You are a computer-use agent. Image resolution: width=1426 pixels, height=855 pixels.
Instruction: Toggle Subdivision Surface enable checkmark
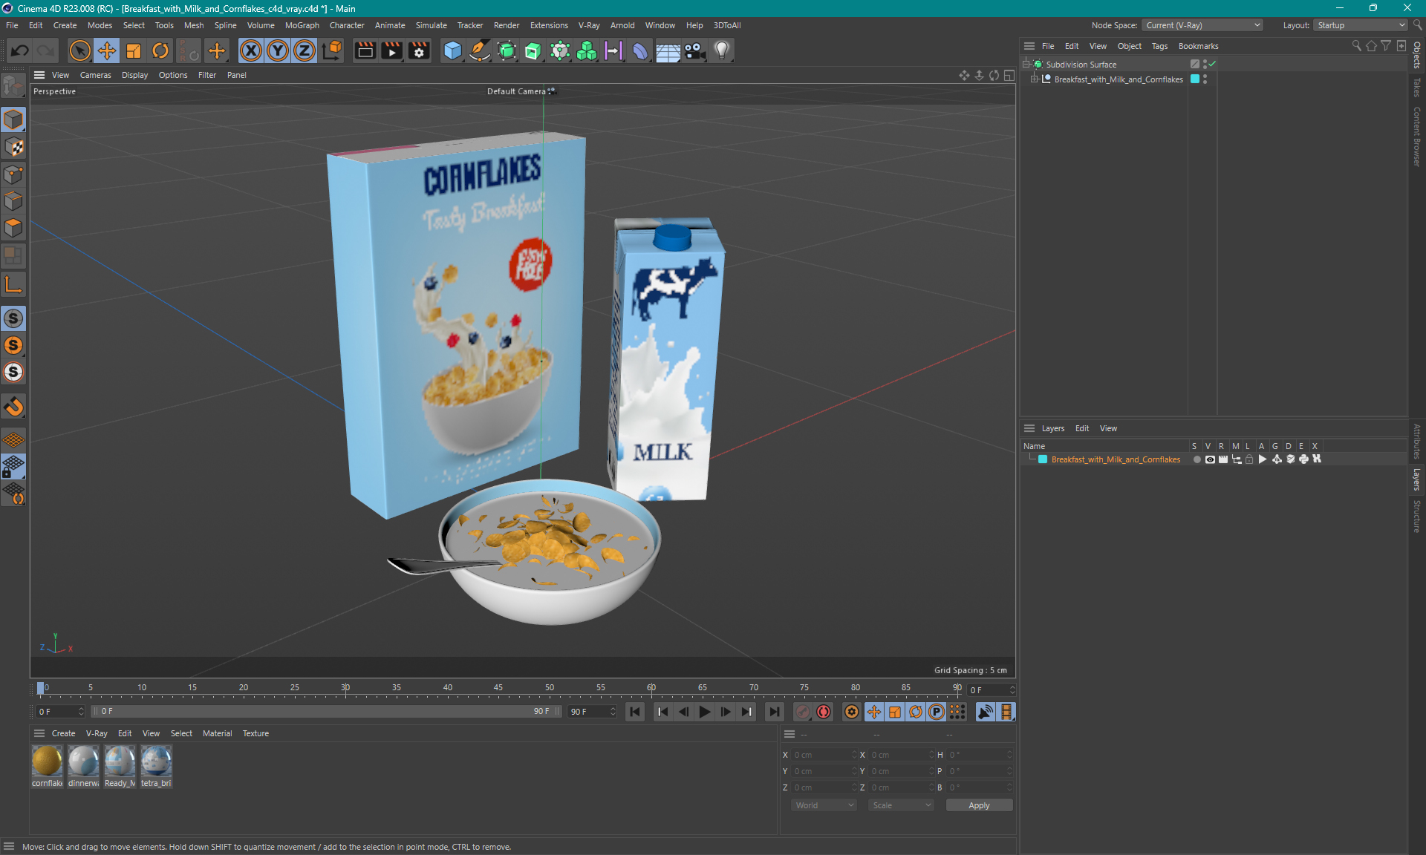pos(1212,65)
